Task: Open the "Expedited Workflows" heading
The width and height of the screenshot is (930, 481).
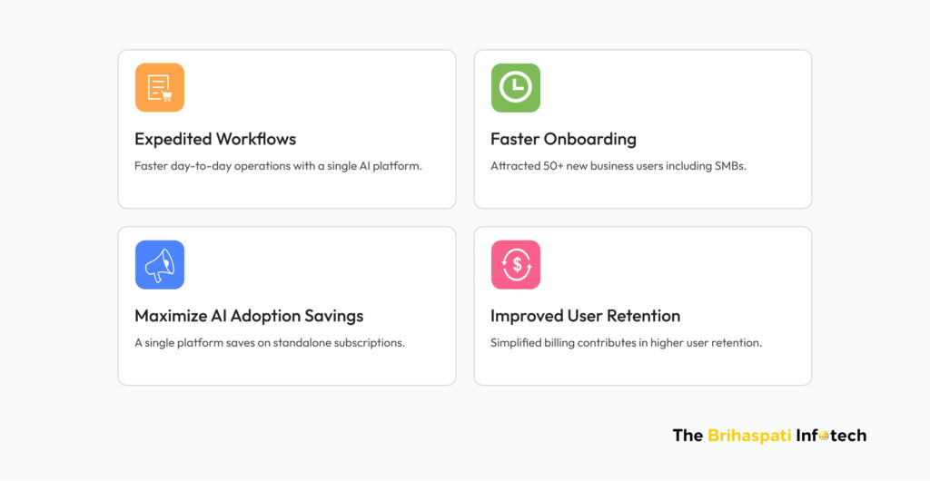Action: point(215,139)
